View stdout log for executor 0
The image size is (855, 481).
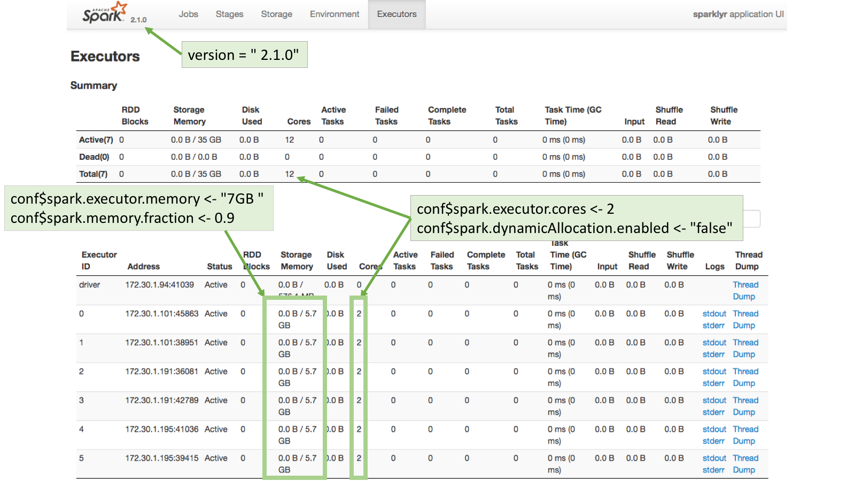tap(714, 314)
